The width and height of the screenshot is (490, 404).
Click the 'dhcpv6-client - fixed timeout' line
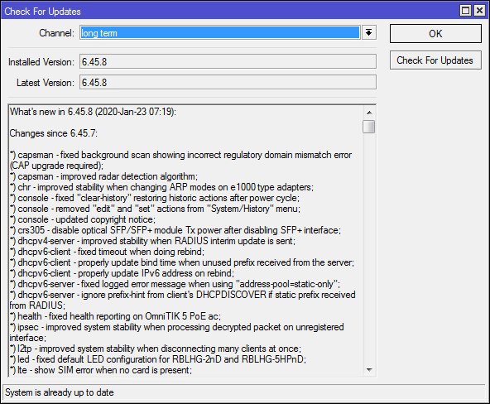point(107,252)
